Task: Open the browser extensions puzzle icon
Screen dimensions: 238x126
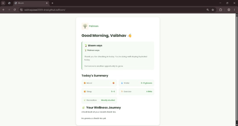Action: pyautogui.click(x=221, y=10)
